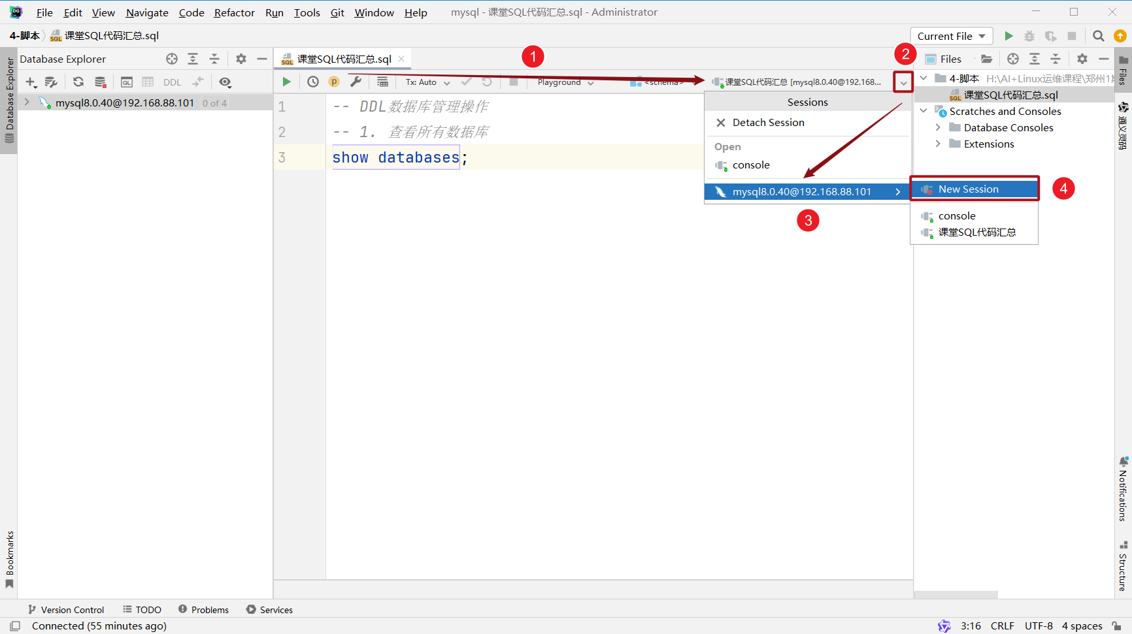Click the New (plus) icon in Database Explorer
The height and width of the screenshot is (634, 1132).
[31, 82]
